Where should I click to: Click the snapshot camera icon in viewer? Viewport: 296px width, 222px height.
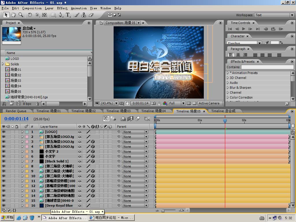click(154, 103)
